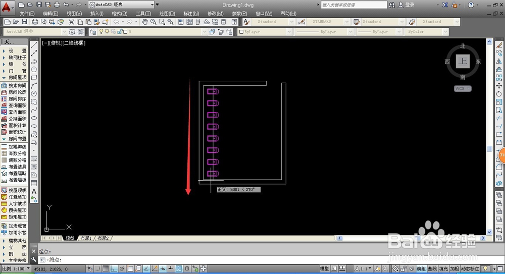Click the 任意坡顶 roof tool
The image size is (505, 274).
click(14, 197)
